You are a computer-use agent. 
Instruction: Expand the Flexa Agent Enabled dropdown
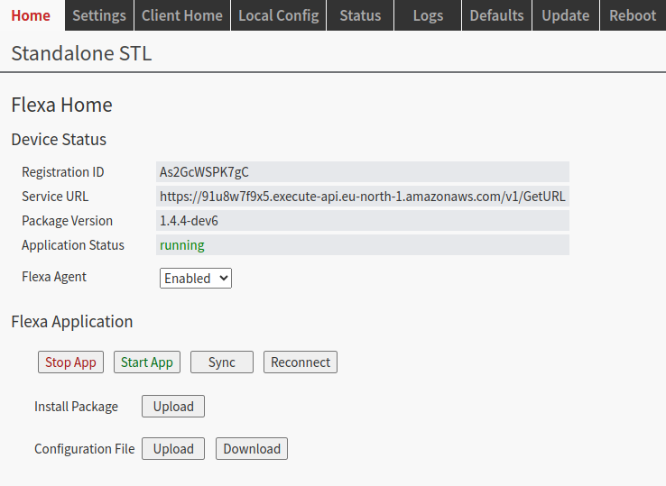(x=196, y=279)
